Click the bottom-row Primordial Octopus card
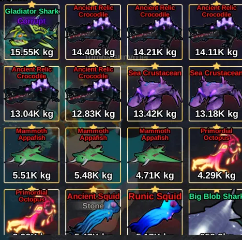Image resolution: width=242 pixels, height=240 pixels. (31, 212)
